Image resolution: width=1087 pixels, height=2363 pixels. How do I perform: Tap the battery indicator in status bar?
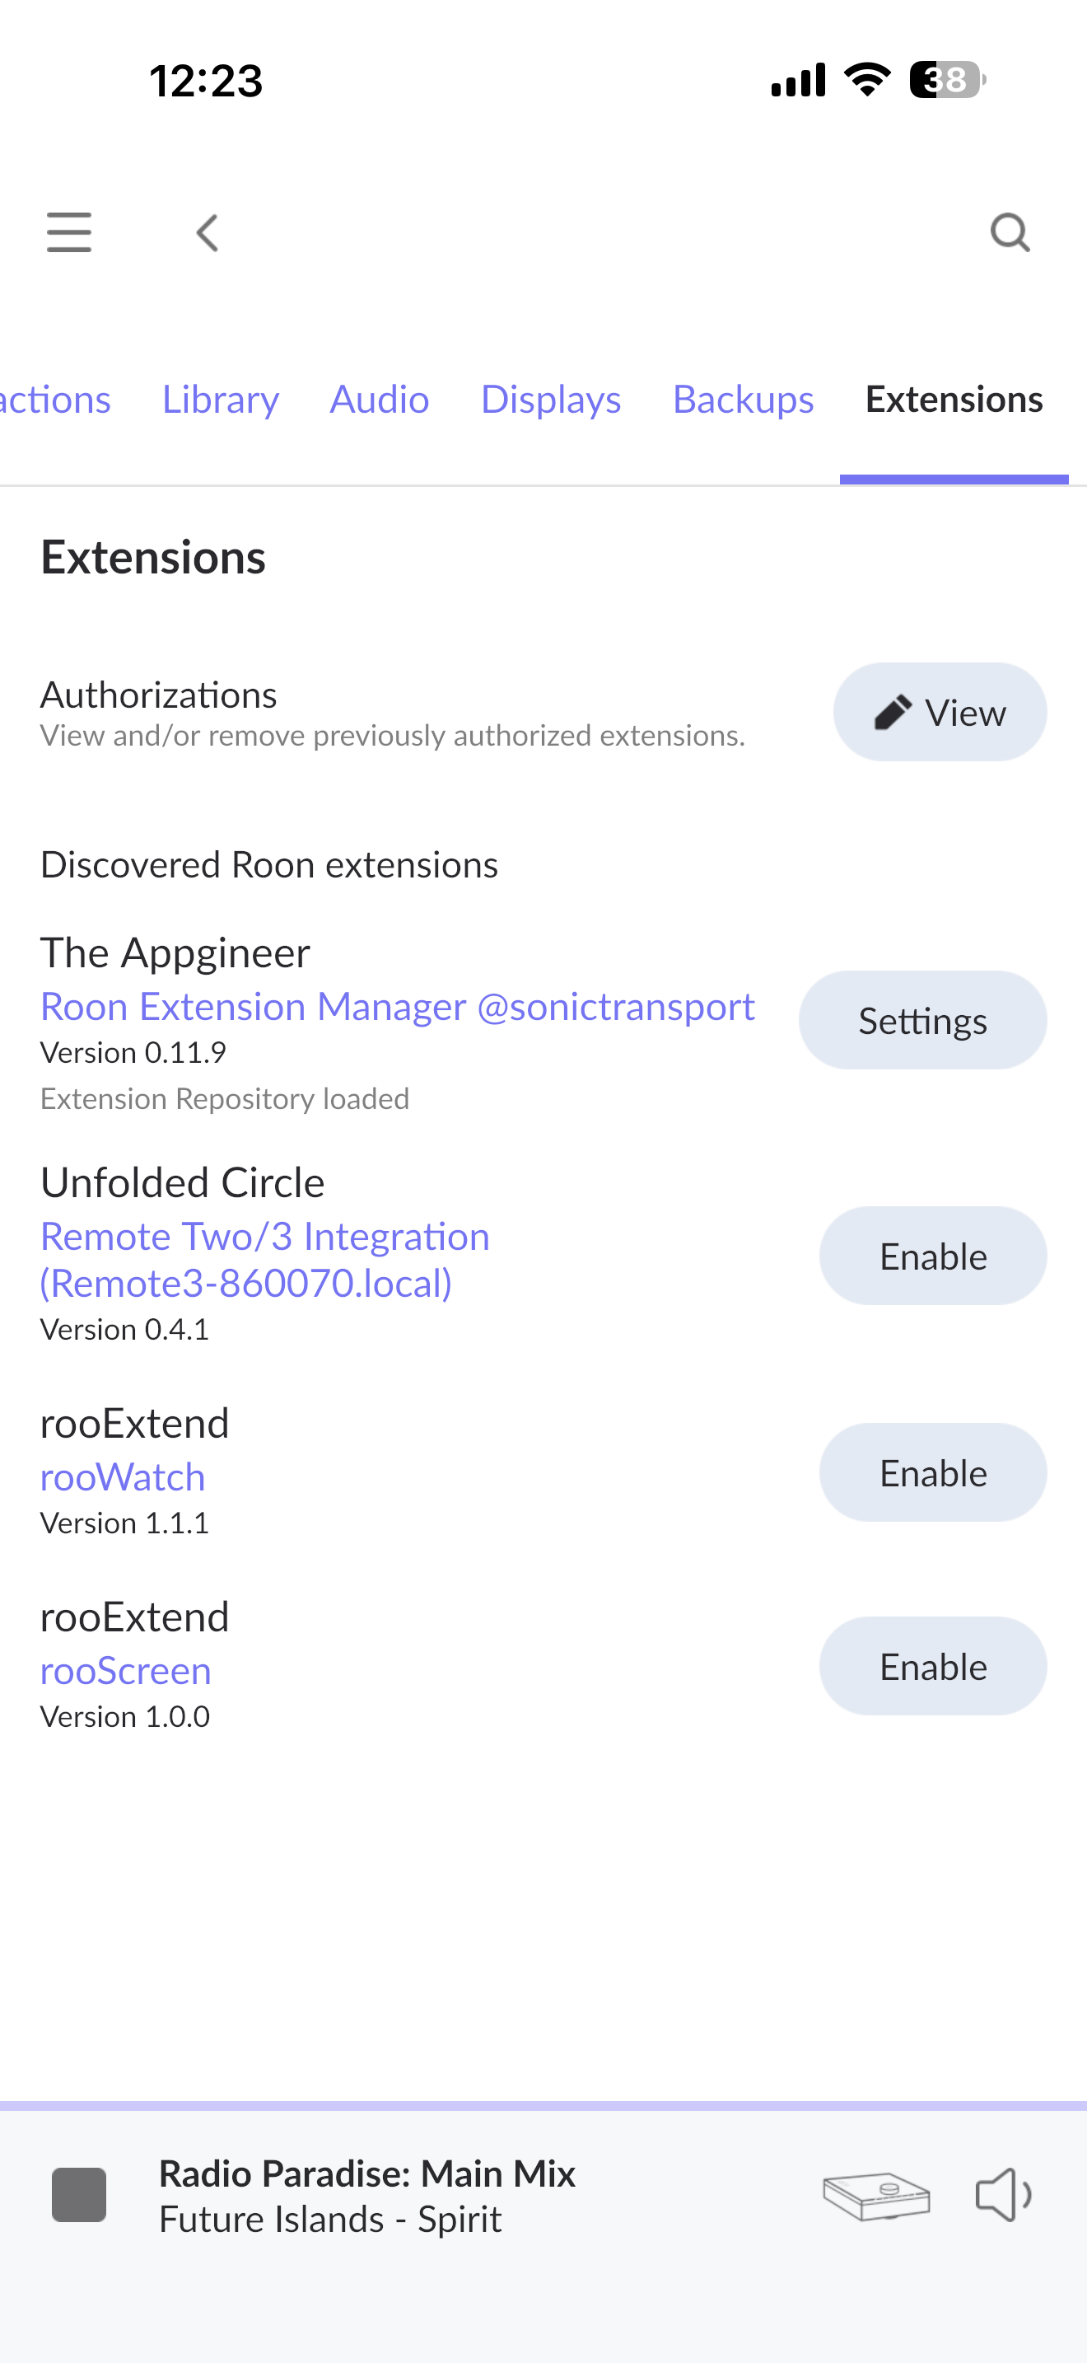(x=948, y=80)
